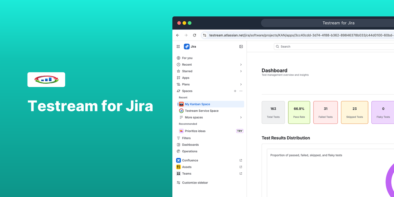The height and width of the screenshot is (197, 394).
Task: Click the Plans icon in sidebar
Action: coord(179,84)
